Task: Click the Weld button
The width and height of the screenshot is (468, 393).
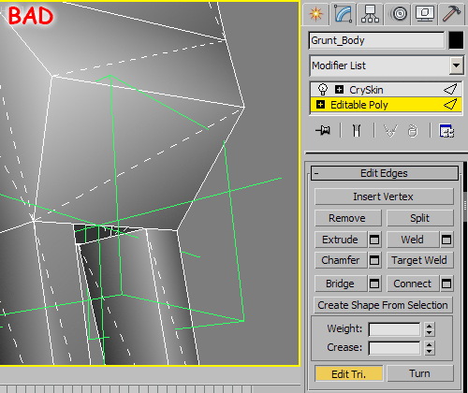Action: tap(413, 240)
